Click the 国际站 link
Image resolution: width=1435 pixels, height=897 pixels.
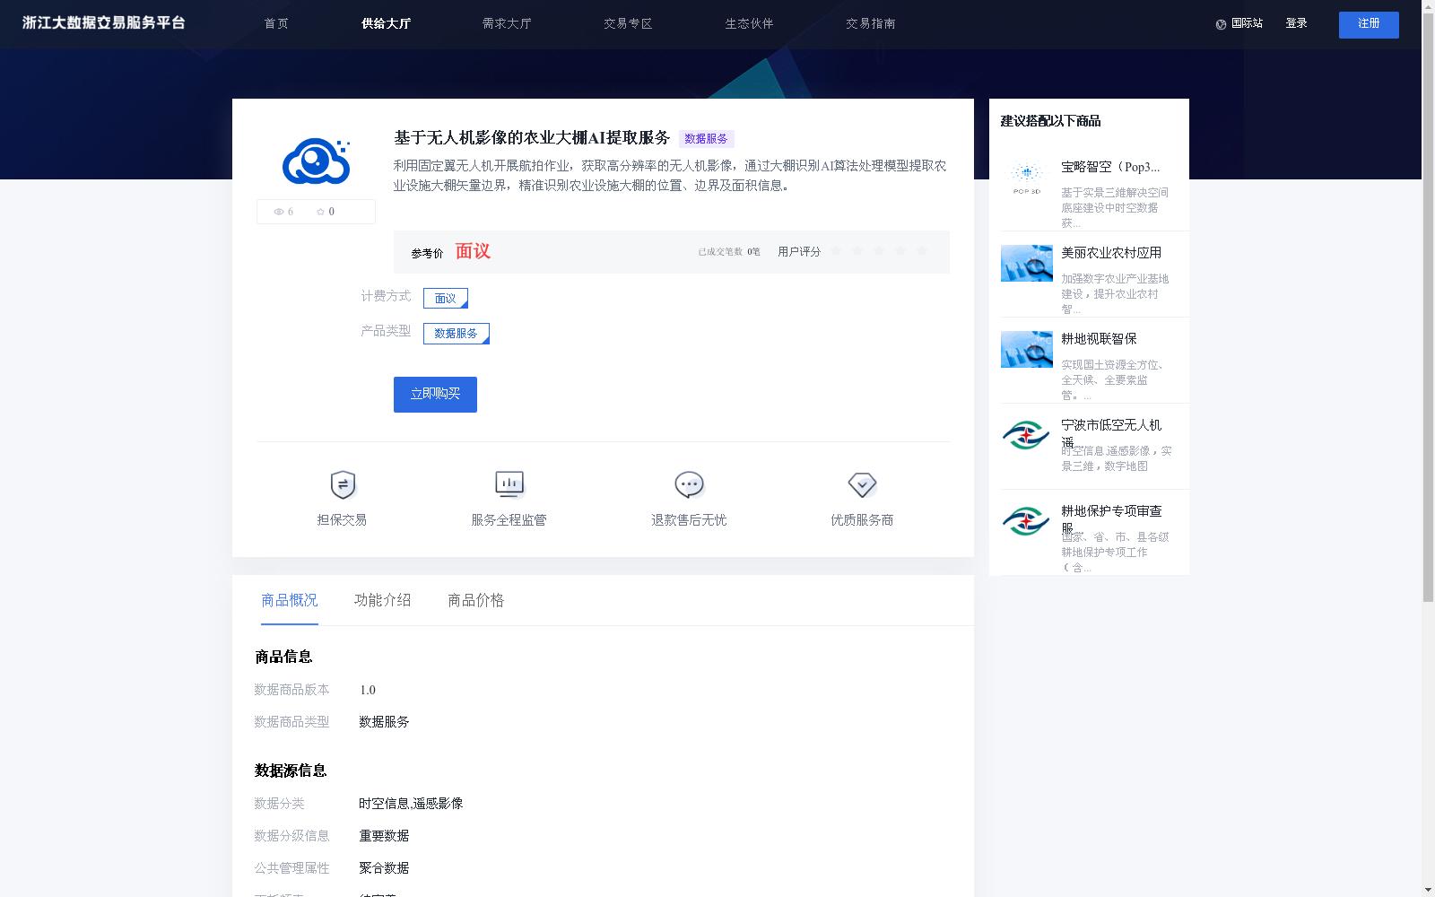(x=1247, y=24)
